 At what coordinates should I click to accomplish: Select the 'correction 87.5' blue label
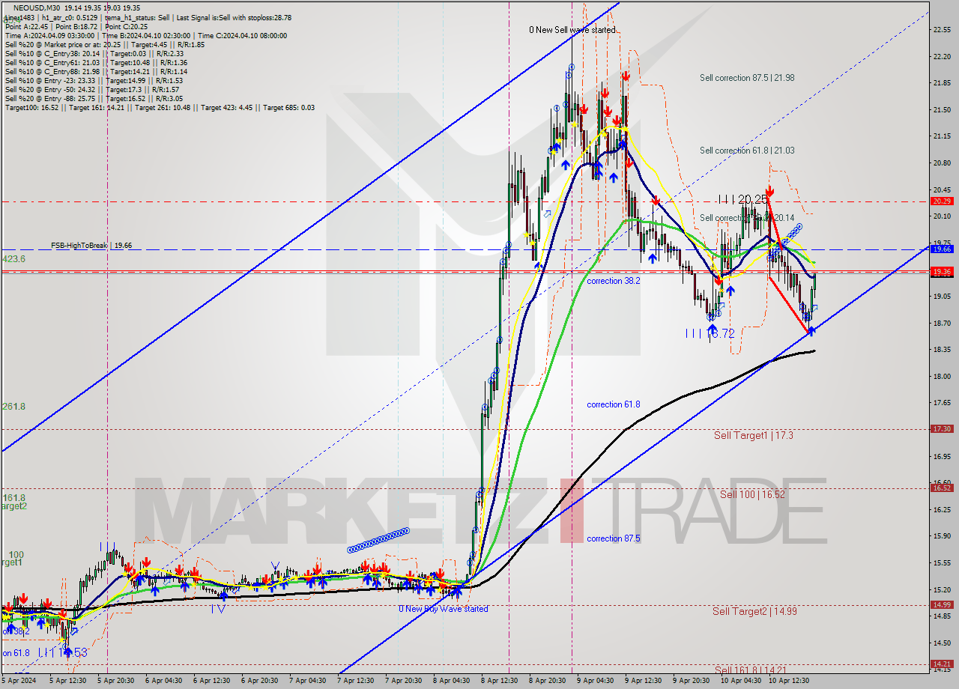(614, 538)
